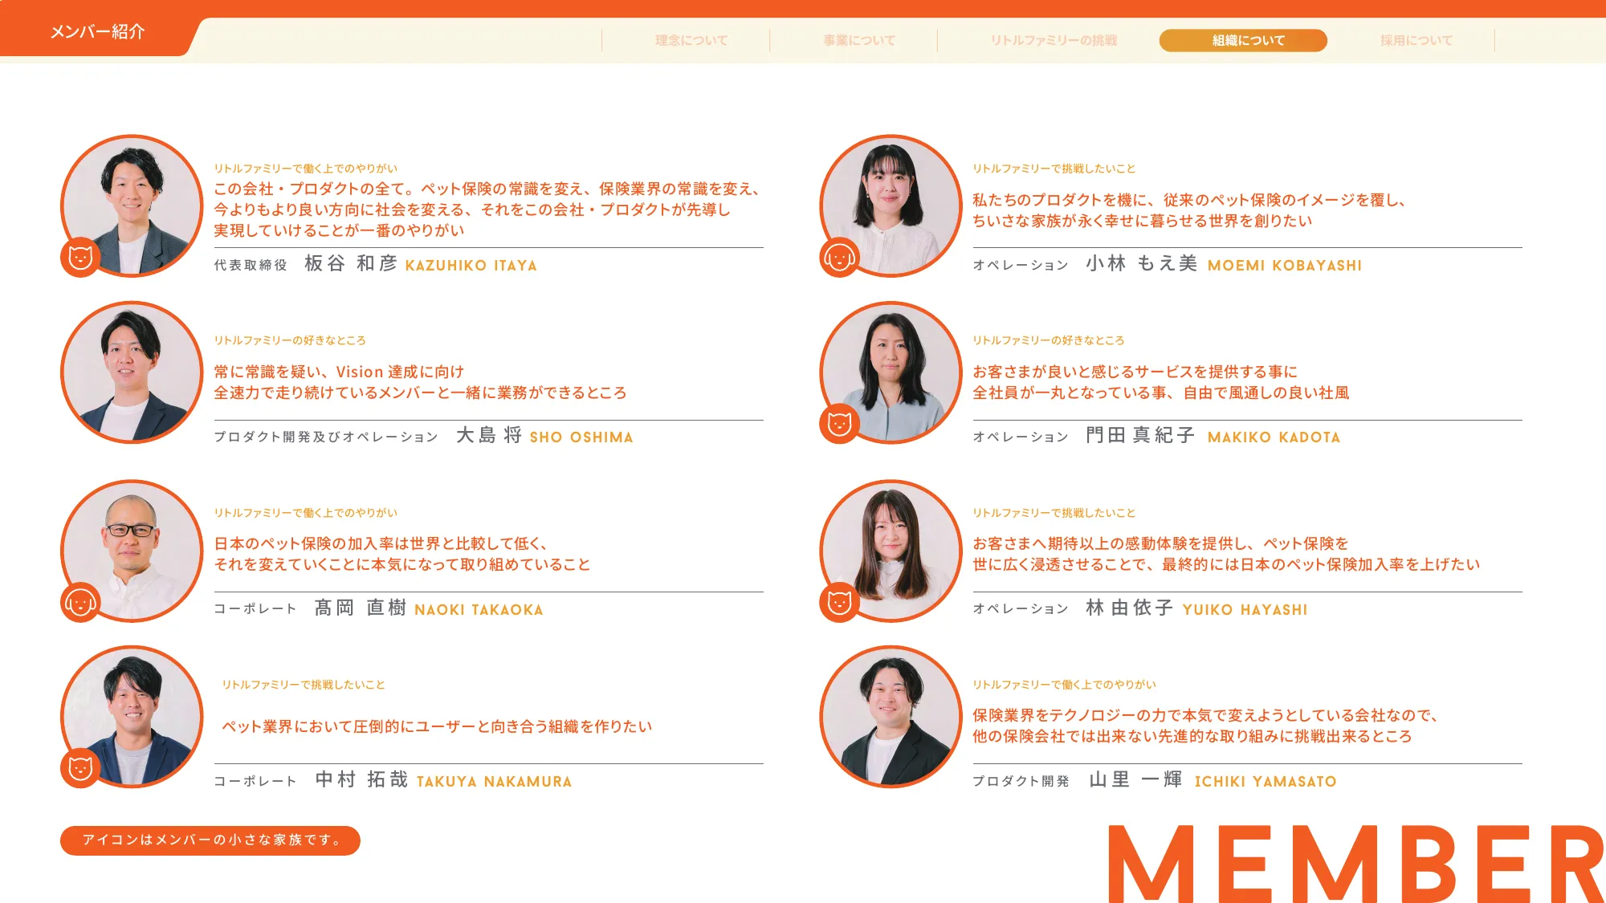The height and width of the screenshot is (903, 1606).
Task: Click オペレーション role next to 林 由依子
Action: pos(1021,609)
